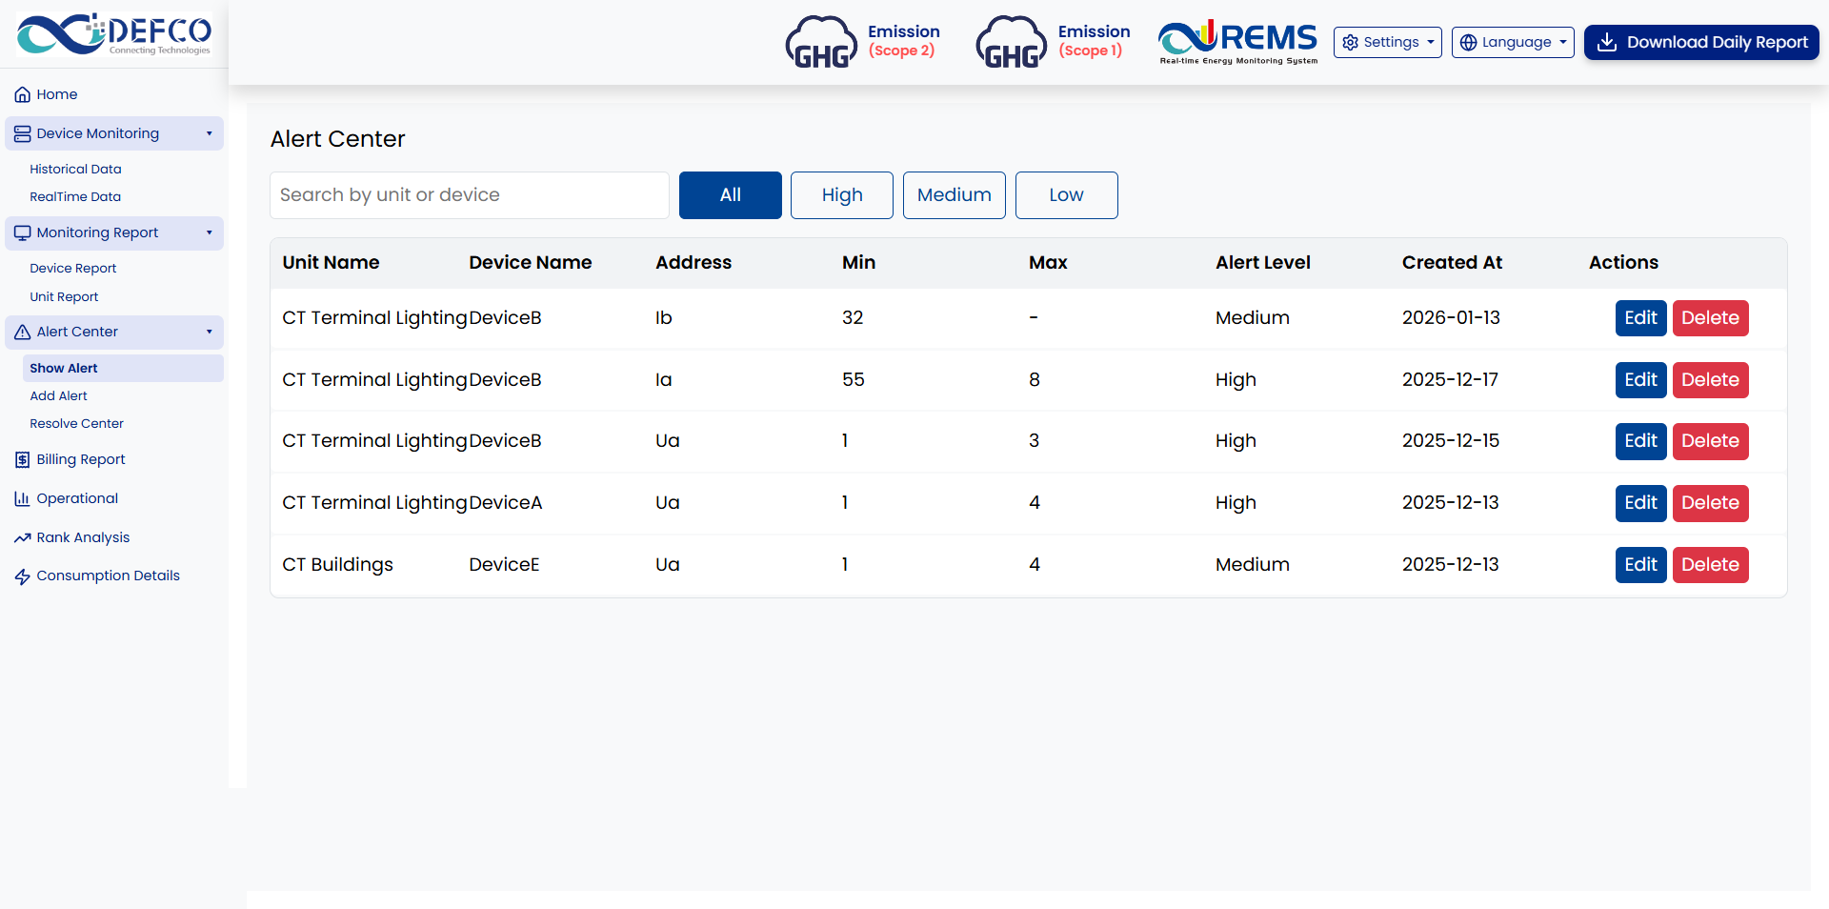Screen dimensions: 1829x909
Task: Open the Language dropdown
Action: pyautogui.click(x=1513, y=42)
